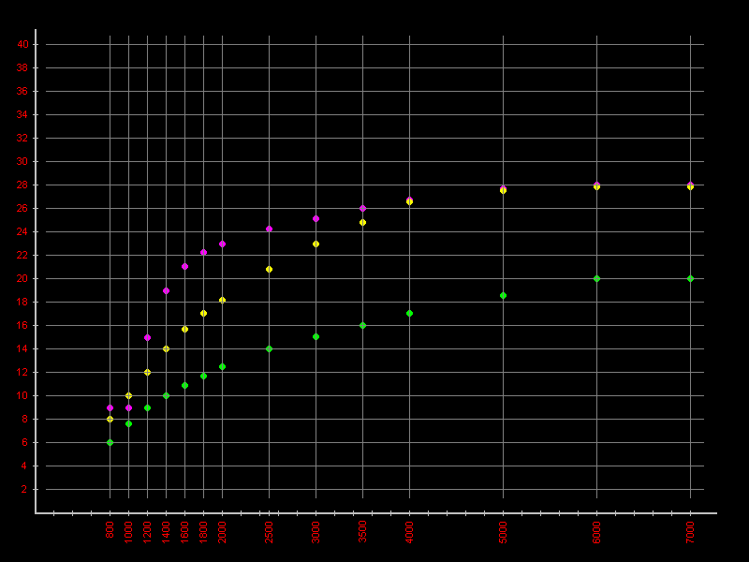Viewport: 749px width, 562px height.
Task: Pick the yellow data point at x=3500
Action: tap(362, 222)
